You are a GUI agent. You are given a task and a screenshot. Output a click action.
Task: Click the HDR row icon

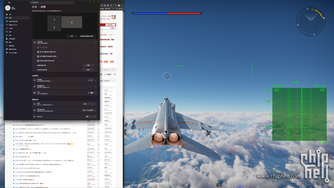point(34,93)
